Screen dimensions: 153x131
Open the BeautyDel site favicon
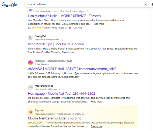tap(30, 38)
